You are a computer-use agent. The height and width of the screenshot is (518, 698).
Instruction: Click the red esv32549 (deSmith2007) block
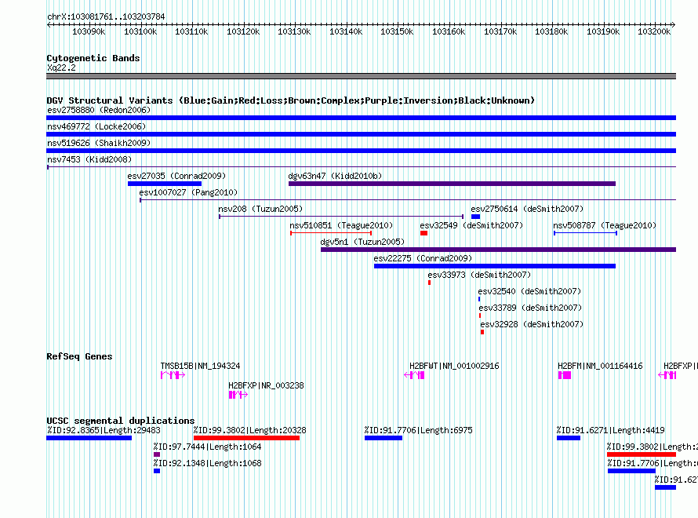[x=424, y=233]
